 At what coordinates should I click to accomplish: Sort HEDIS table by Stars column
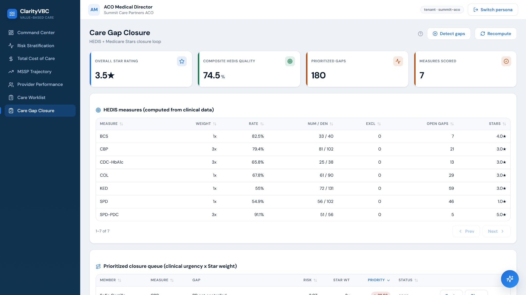(504, 124)
